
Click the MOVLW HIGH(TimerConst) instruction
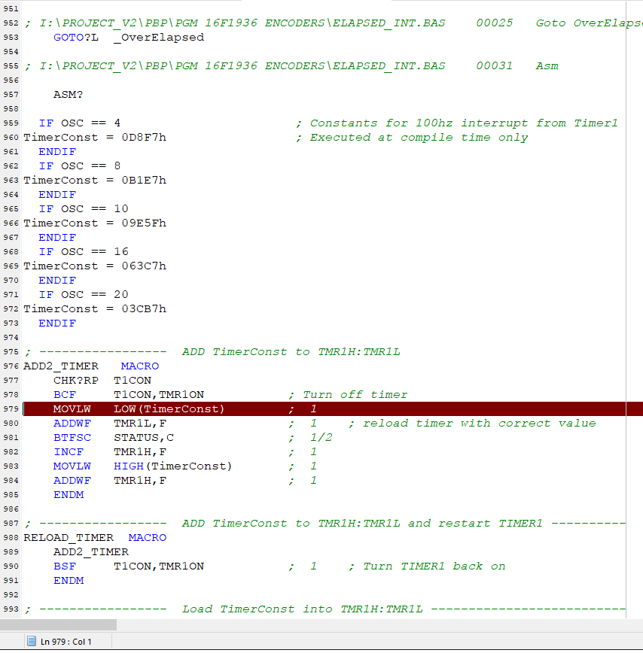point(142,466)
